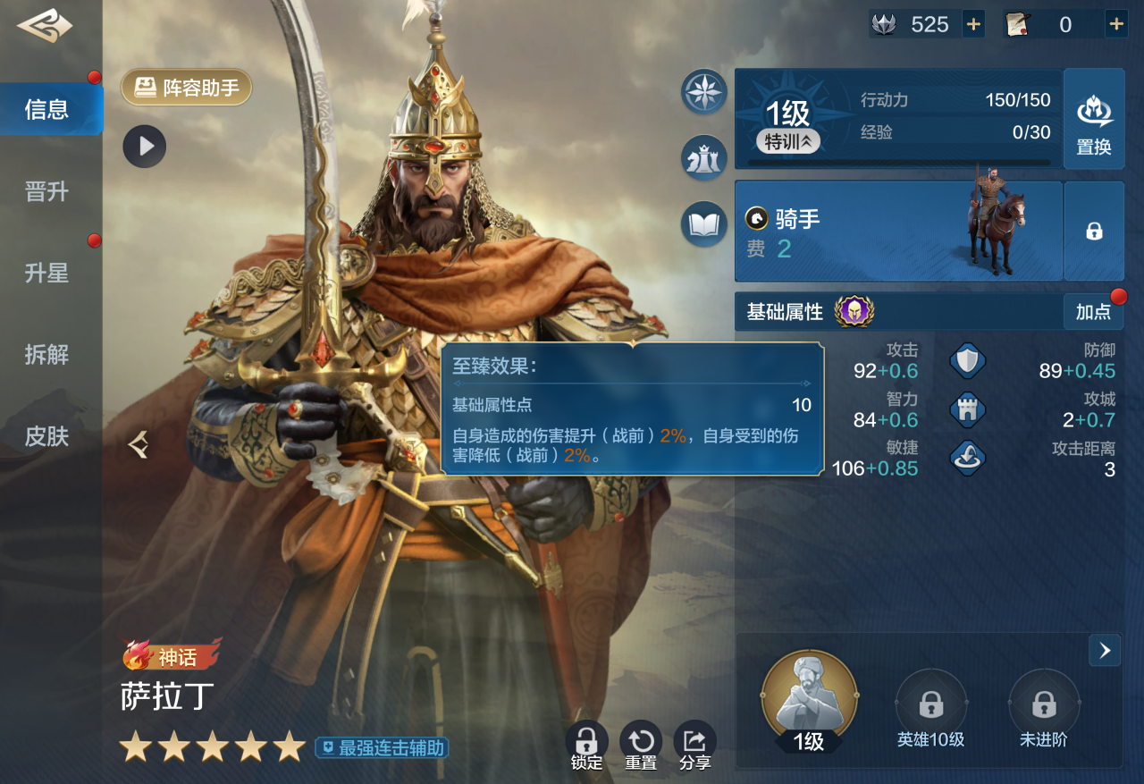Viewport: 1144px width, 784px height.
Task: Open the 阵容助手 button
Action: point(186,88)
